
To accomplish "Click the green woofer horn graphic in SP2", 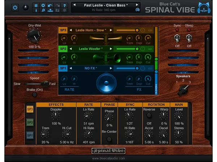I will [x=107, y=58].
